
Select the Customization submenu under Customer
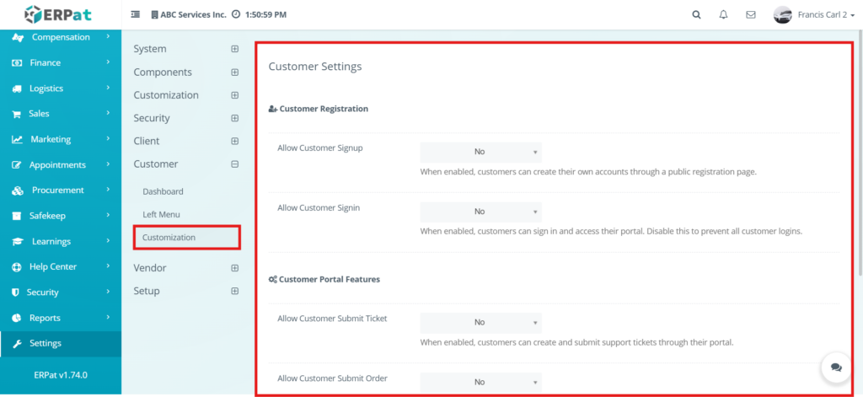pos(169,238)
